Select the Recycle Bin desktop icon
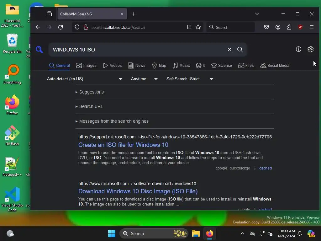Image resolution: width=321 pixels, height=241 pixels. click(x=12, y=43)
